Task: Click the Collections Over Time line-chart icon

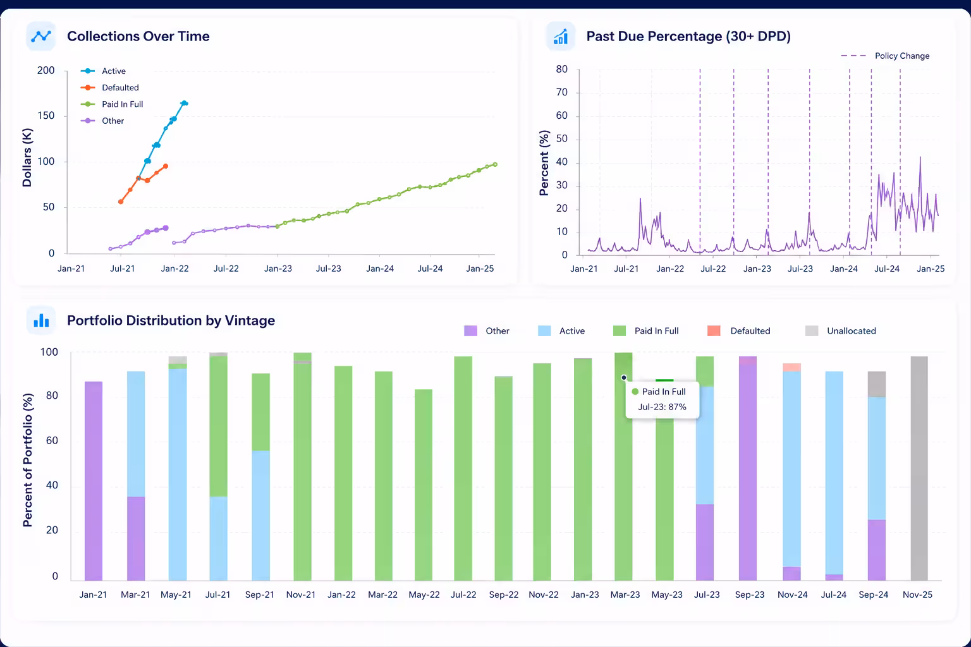Action: (41, 36)
